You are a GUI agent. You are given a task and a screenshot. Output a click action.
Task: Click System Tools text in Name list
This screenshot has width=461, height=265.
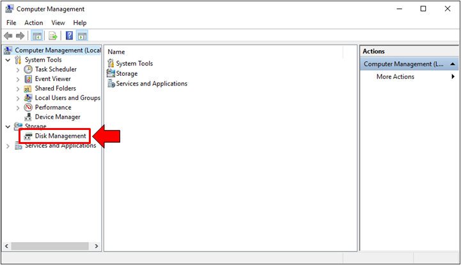(134, 64)
